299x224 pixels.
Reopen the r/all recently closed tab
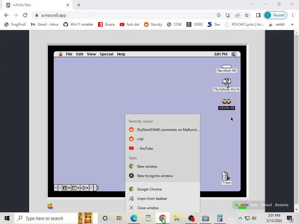pos(163,139)
